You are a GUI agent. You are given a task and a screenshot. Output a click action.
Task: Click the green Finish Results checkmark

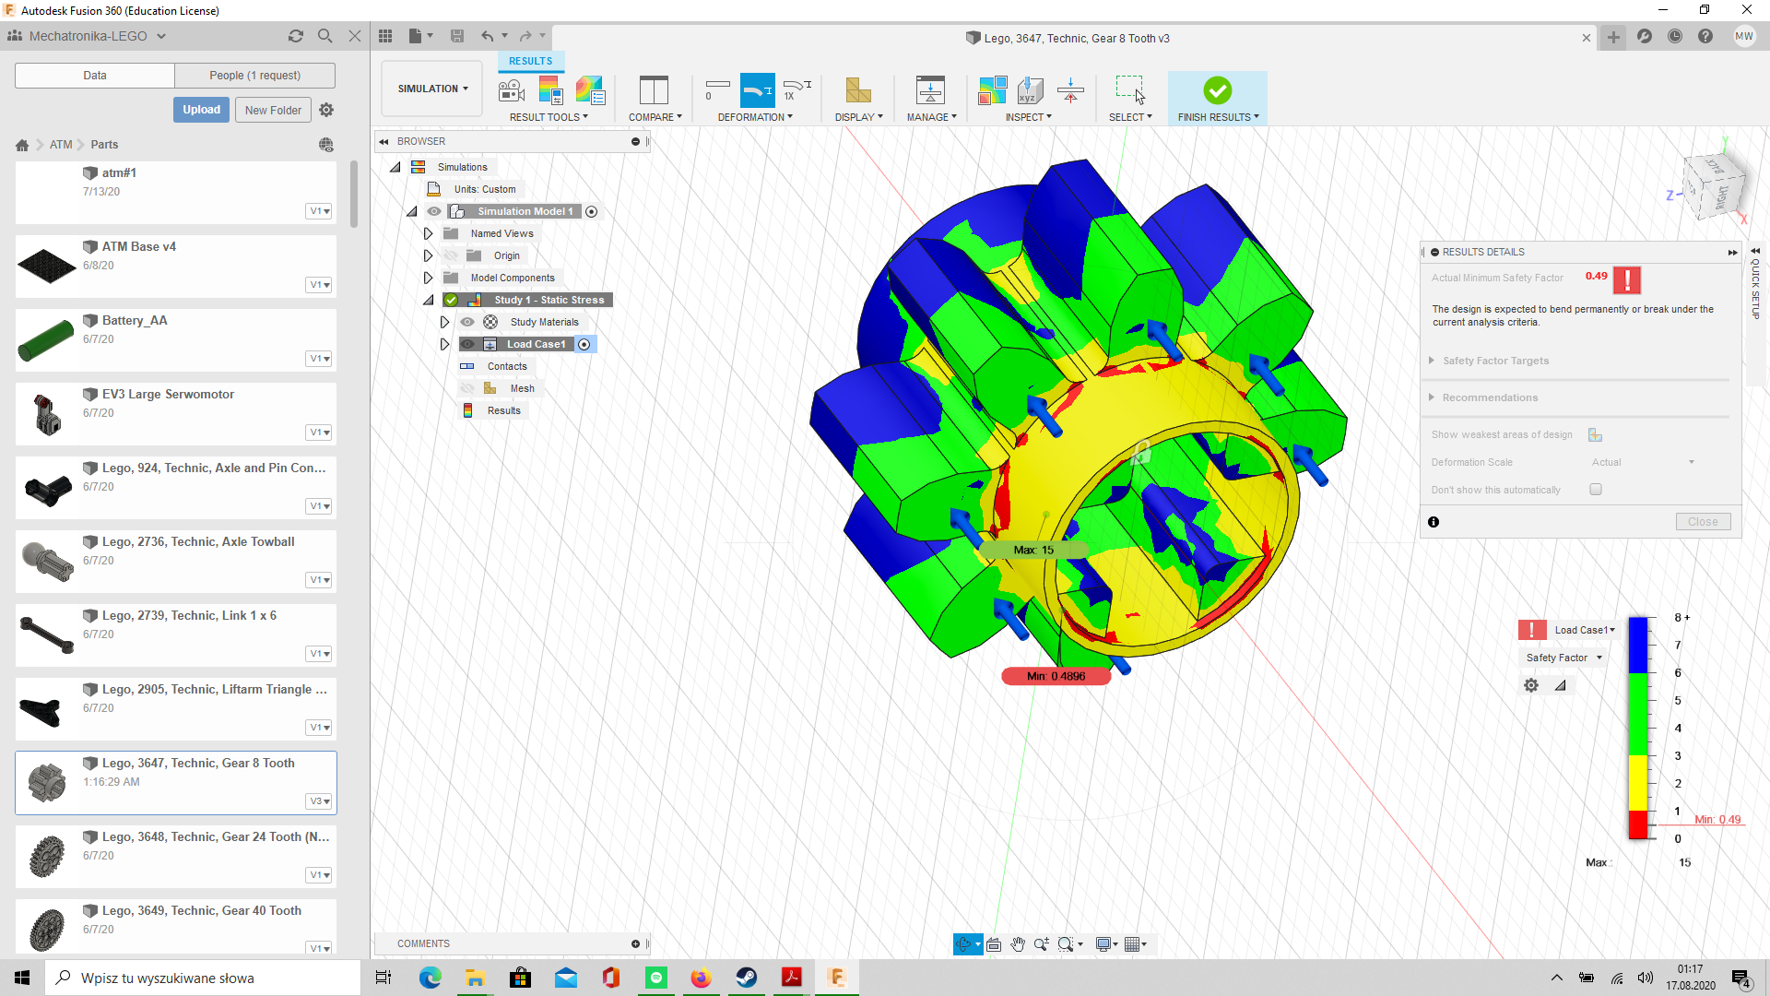(1218, 90)
